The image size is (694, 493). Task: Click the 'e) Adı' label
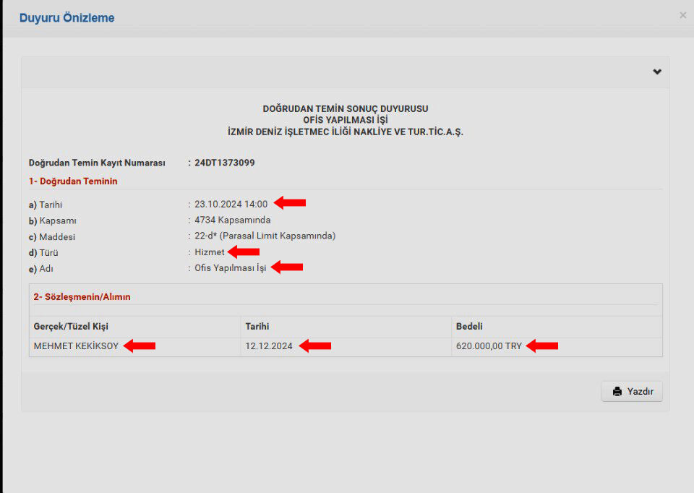coord(41,269)
